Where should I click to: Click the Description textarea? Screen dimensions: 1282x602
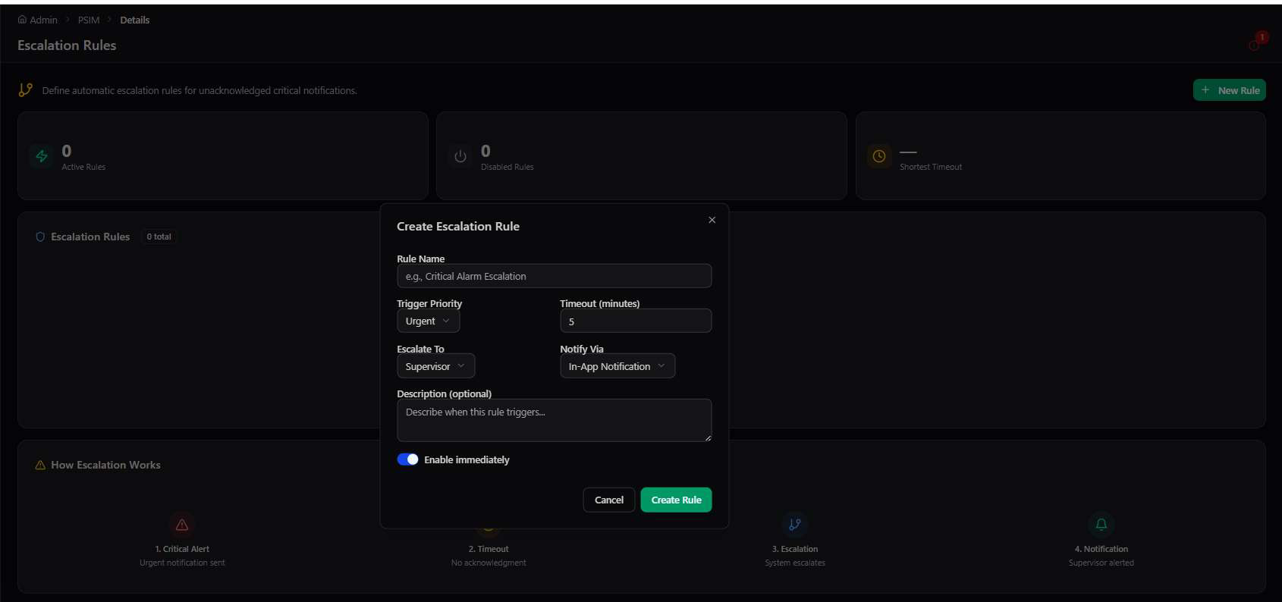coord(554,420)
